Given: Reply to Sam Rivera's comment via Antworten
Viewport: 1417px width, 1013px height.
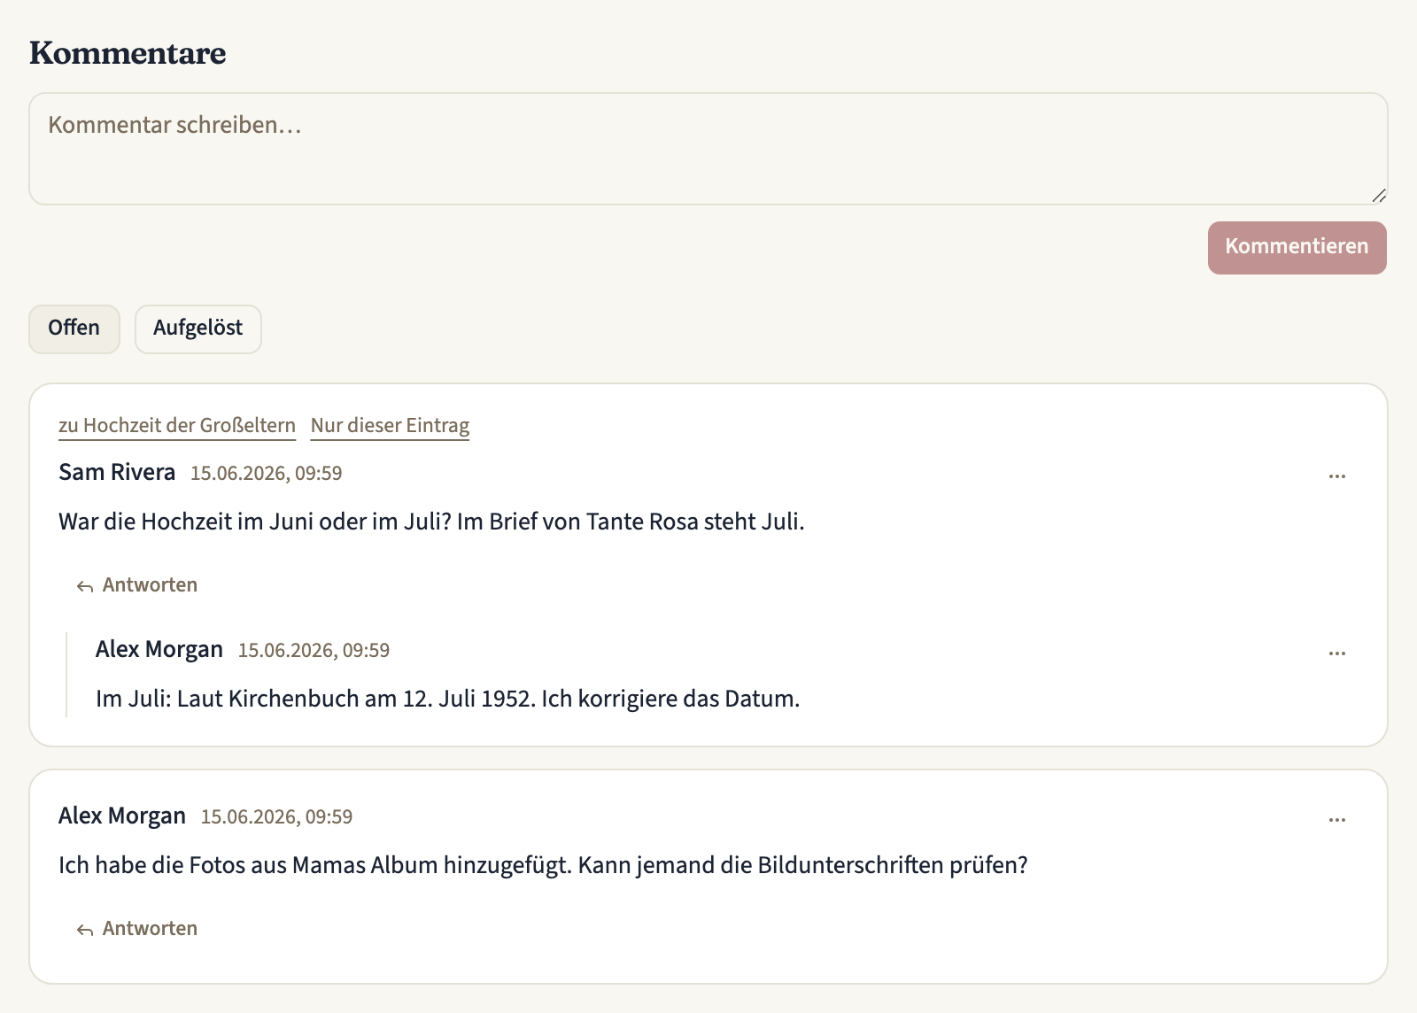Looking at the screenshot, I should coord(137,585).
